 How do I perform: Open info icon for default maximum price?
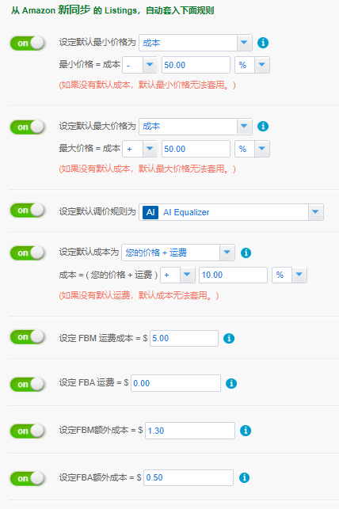coord(263,127)
